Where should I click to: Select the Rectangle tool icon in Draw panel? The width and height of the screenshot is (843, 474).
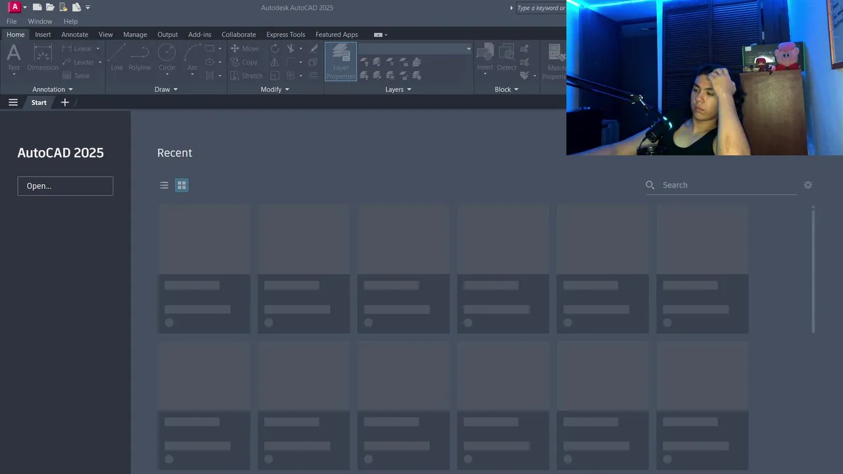209,49
